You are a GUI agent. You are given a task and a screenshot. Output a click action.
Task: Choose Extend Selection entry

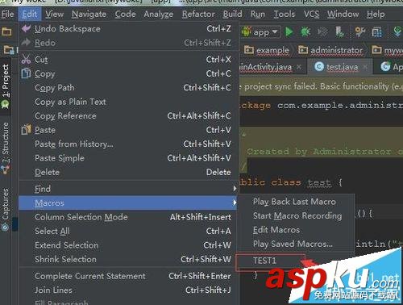point(127,245)
